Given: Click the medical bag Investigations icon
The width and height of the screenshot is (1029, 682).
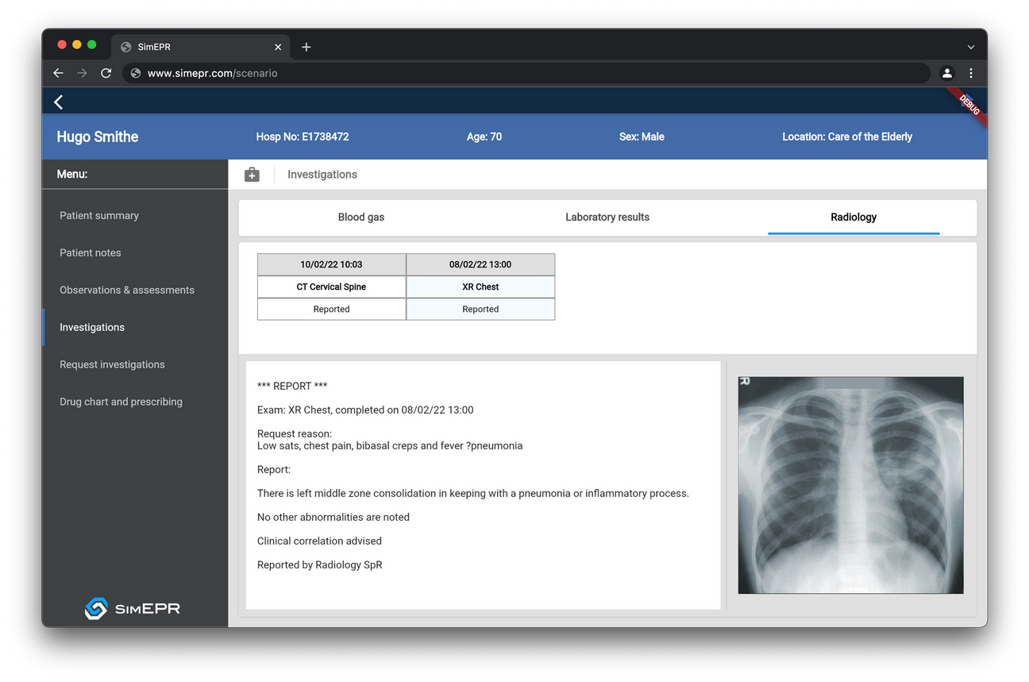Looking at the screenshot, I should 252,175.
